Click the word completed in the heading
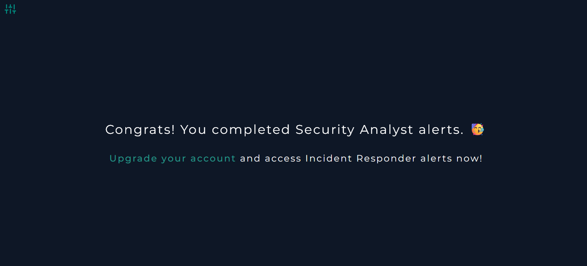 click(251, 130)
